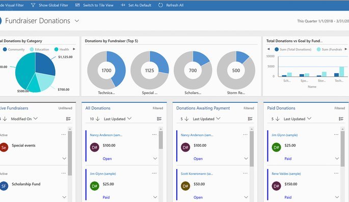This screenshot has width=349, height=202.
Task: Open more options for $100.00 All Donations card
Action: coord(154,135)
